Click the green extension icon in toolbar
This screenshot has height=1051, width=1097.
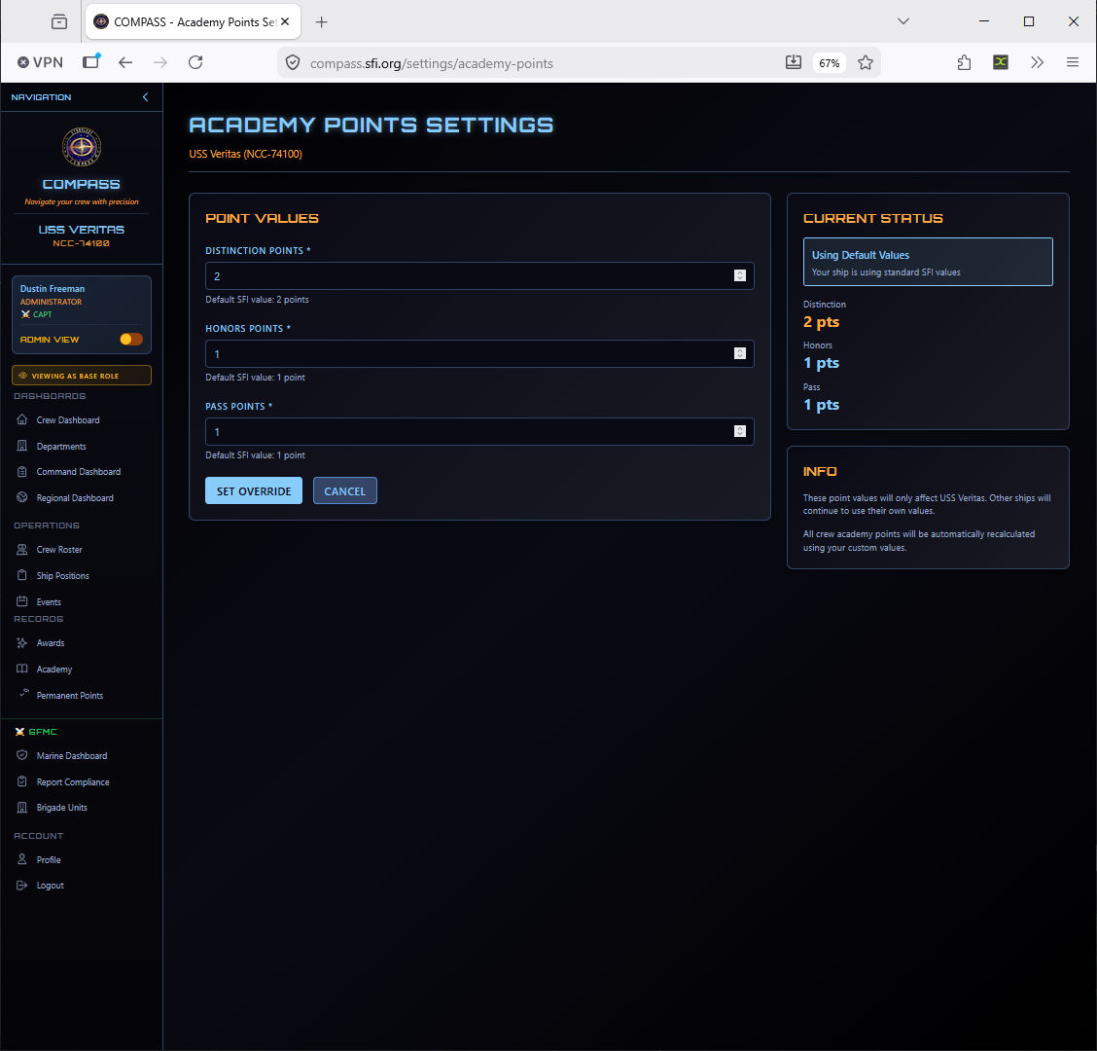pos(1001,62)
